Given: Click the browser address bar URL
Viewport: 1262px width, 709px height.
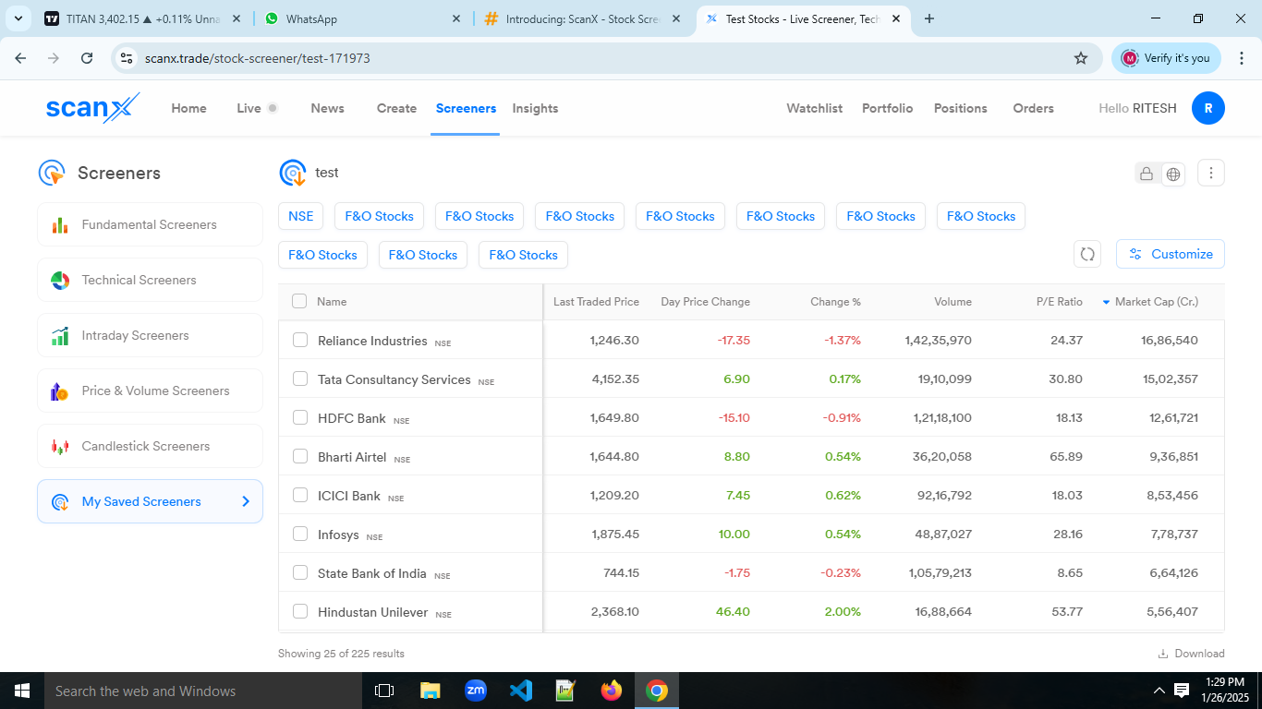Looking at the screenshot, I should pos(258,58).
